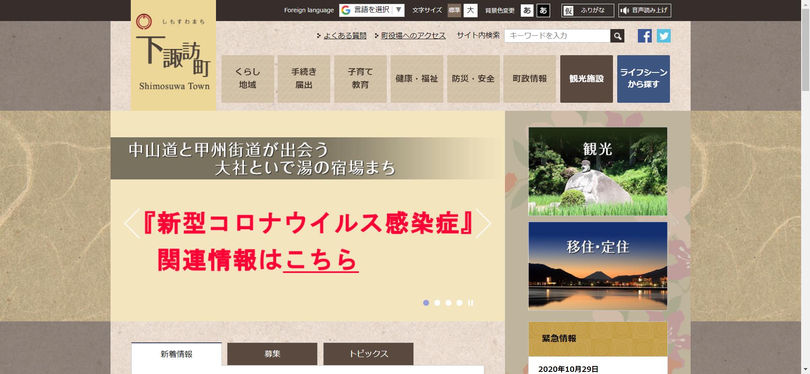Open よくある質問 link
Viewport: 810px width, 374px height.
point(345,36)
